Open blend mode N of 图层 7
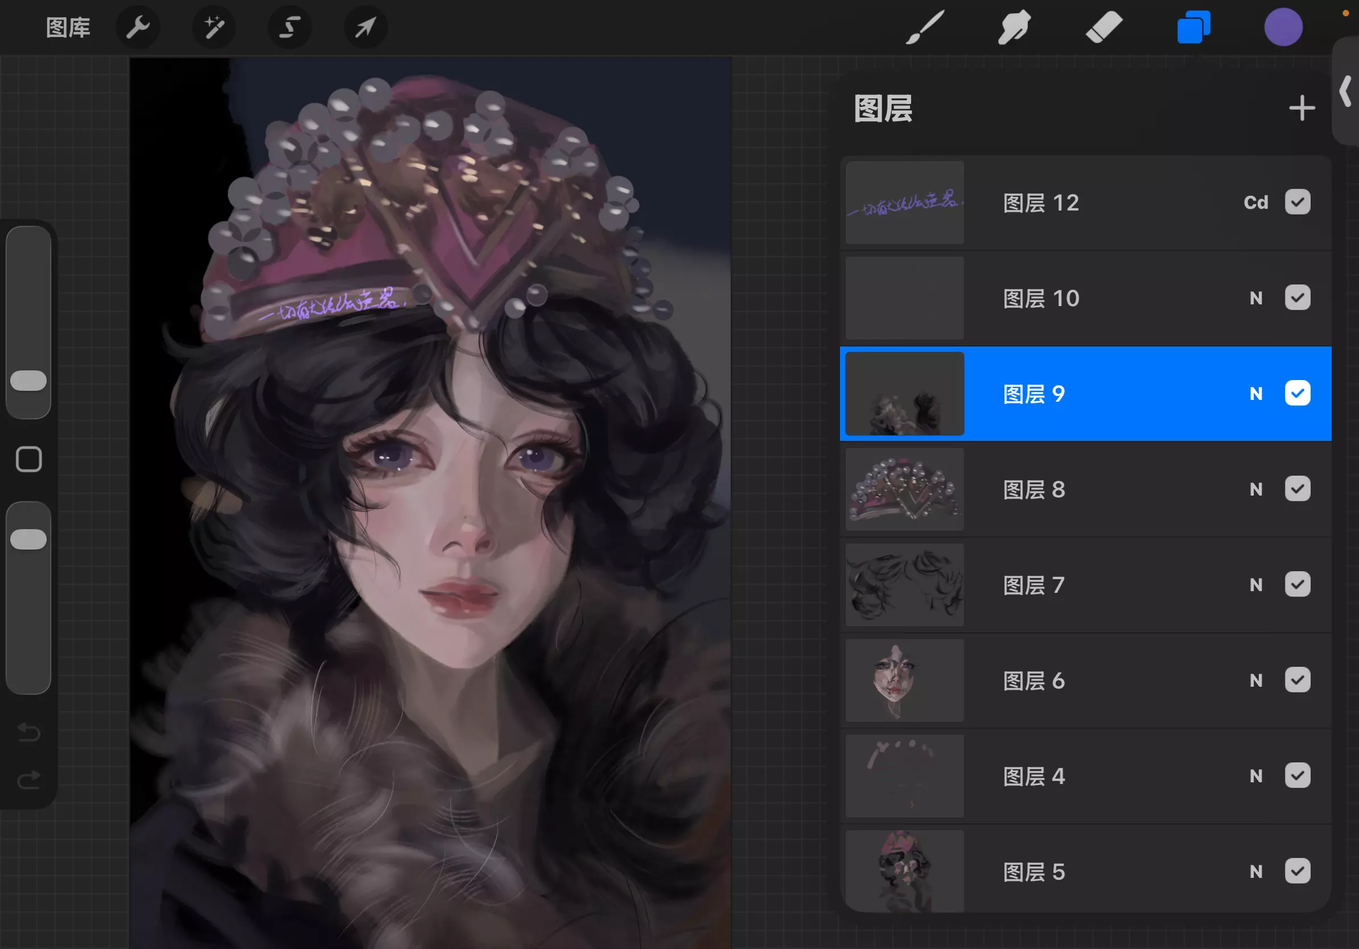1359x949 pixels. (x=1255, y=585)
